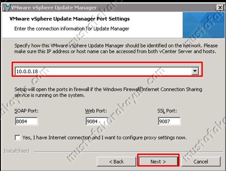Click the "Yes, I have Internet connection" label text
This screenshot has height=171, width=226.
pyautogui.click(x=105, y=138)
